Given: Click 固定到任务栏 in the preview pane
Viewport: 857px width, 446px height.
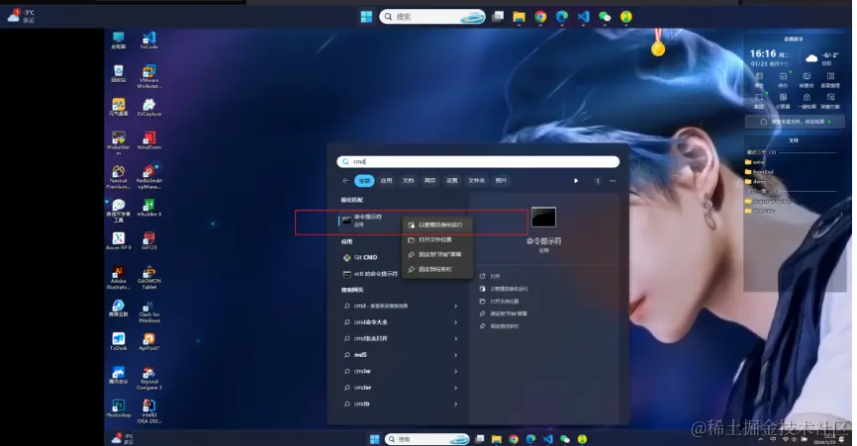Looking at the screenshot, I should [499, 326].
